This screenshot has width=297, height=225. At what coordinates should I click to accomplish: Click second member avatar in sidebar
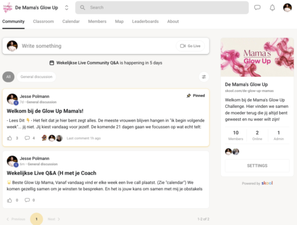click(236, 152)
